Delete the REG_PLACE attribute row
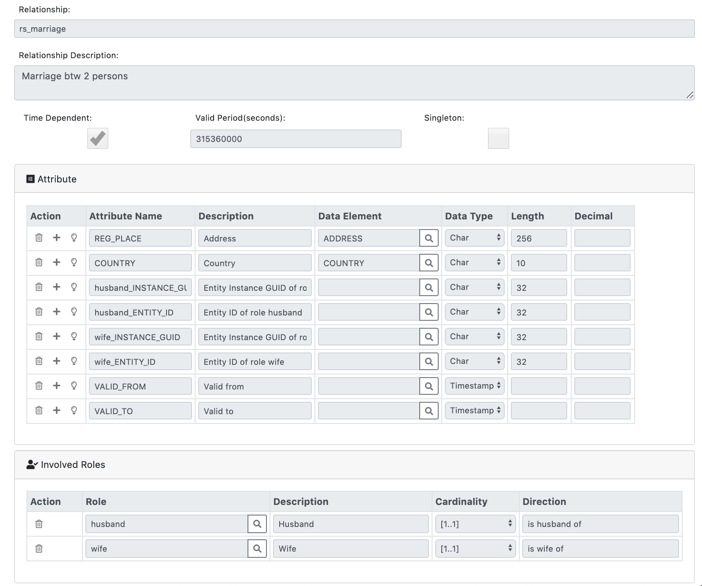 (39, 238)
